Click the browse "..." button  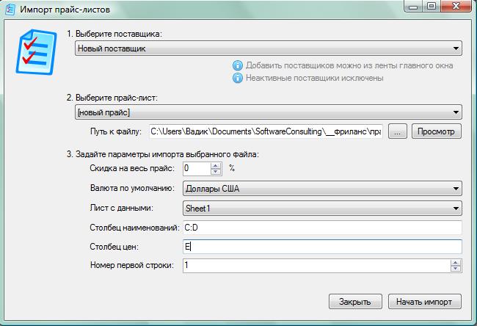coord(398,131)
